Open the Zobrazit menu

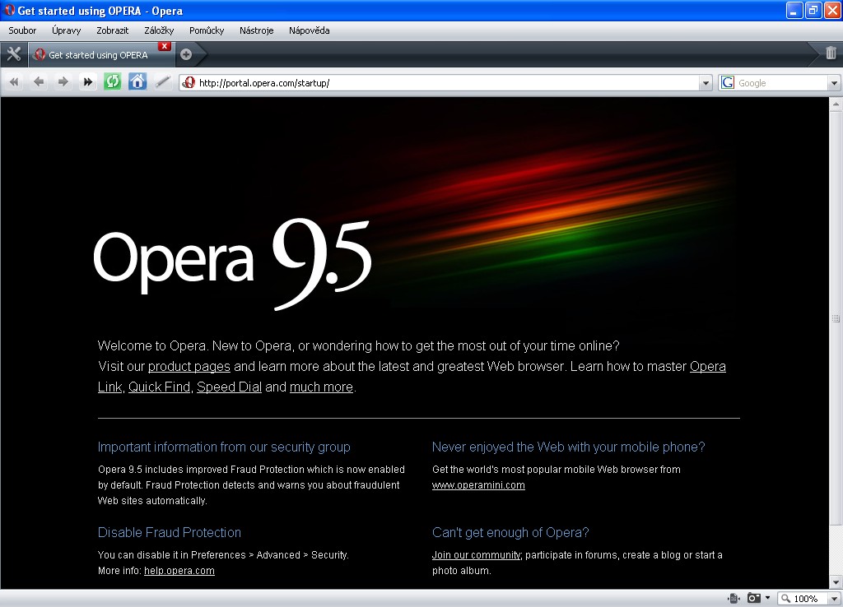point(112,30)
